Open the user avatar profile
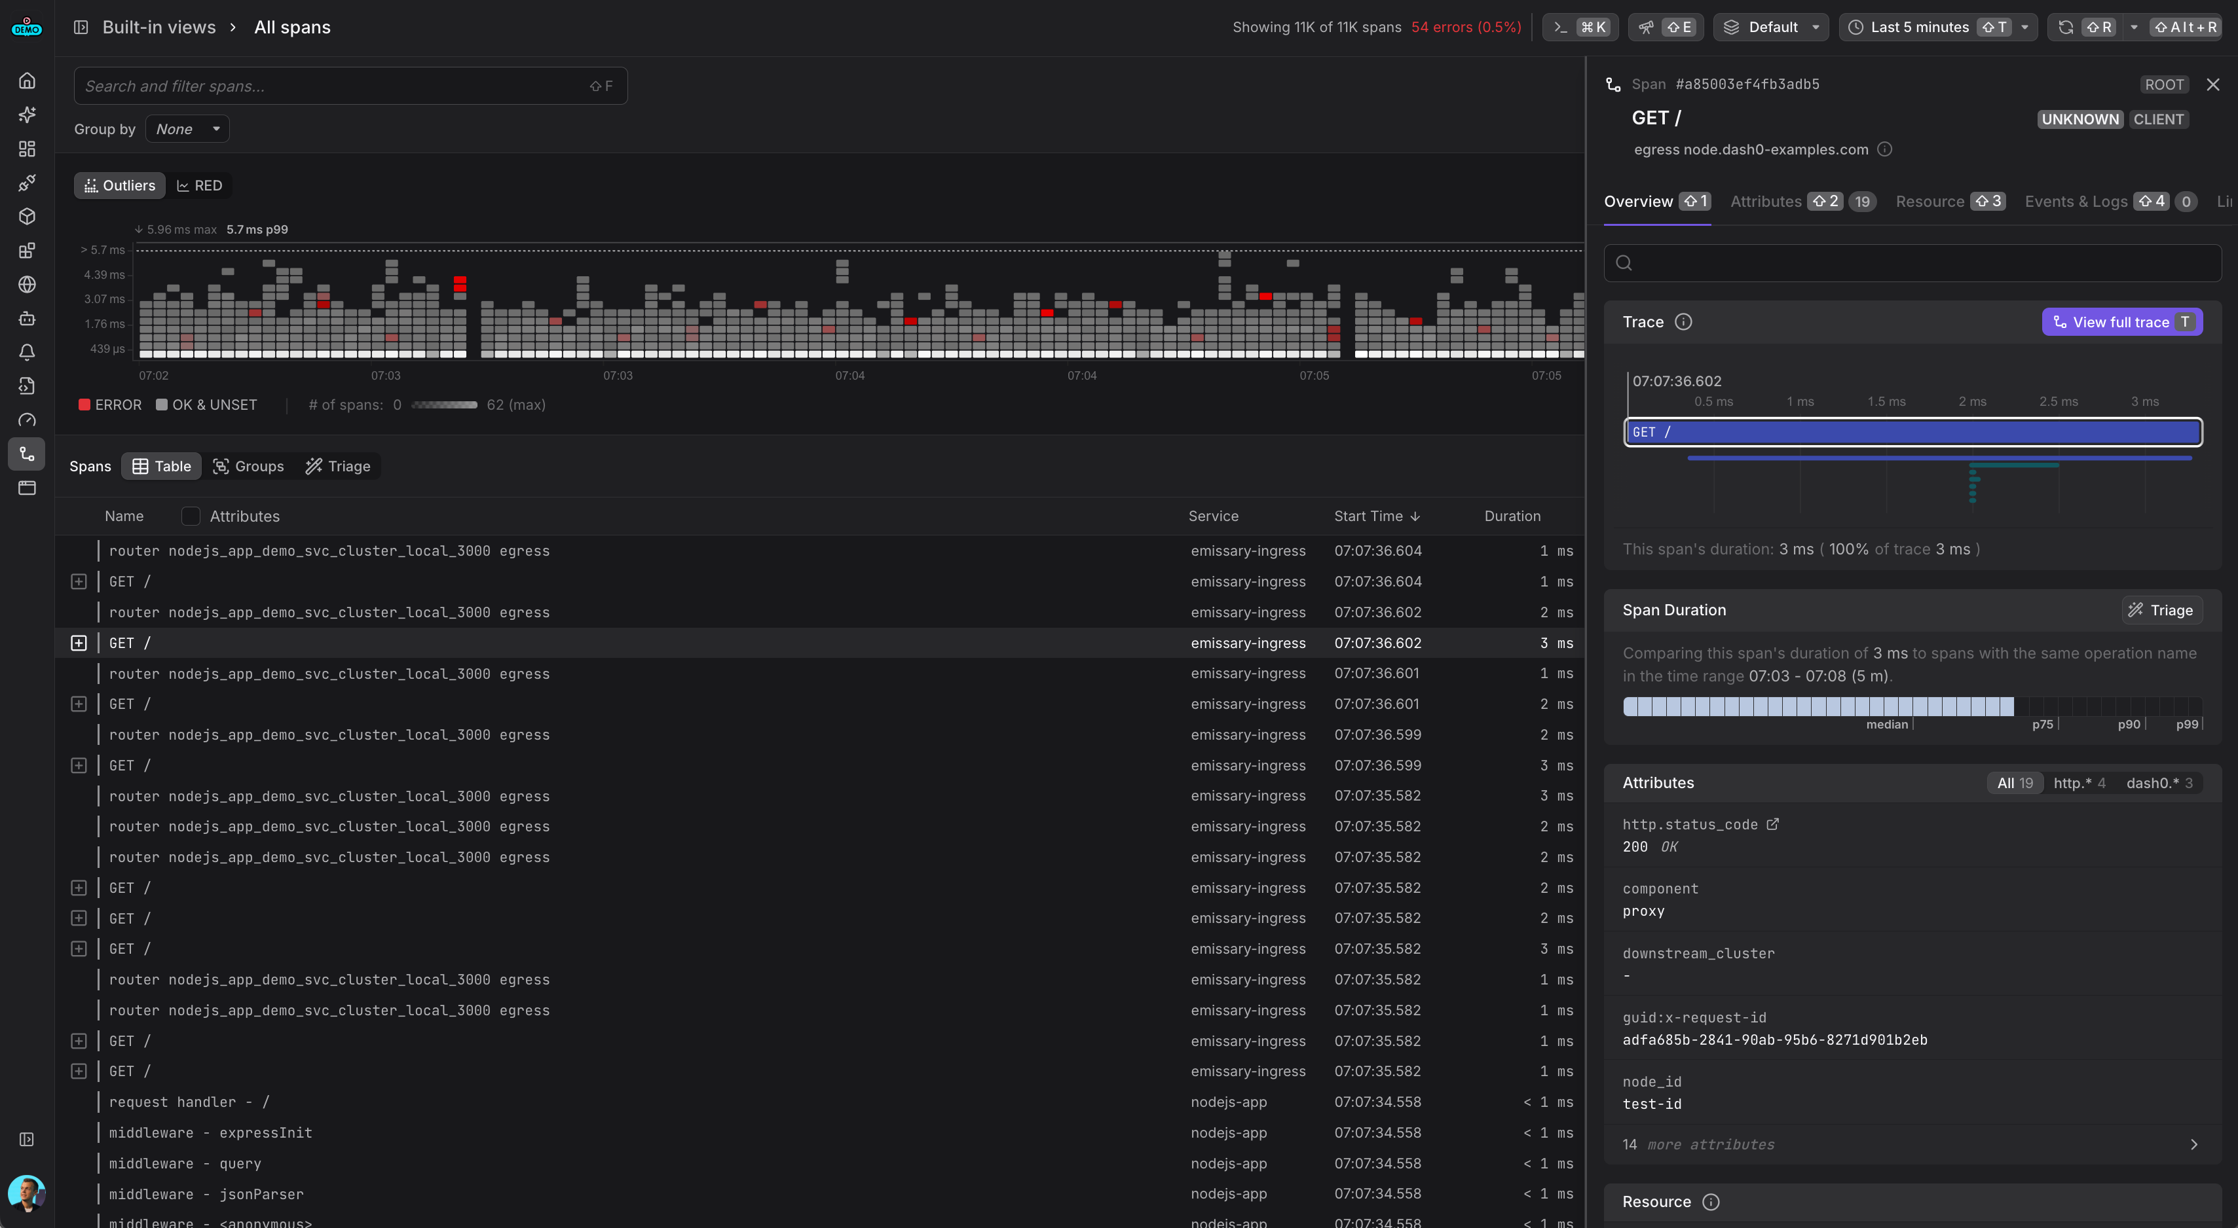Image resolution: width=2238 pixels, height=1228 pixels. [27, 1193]
